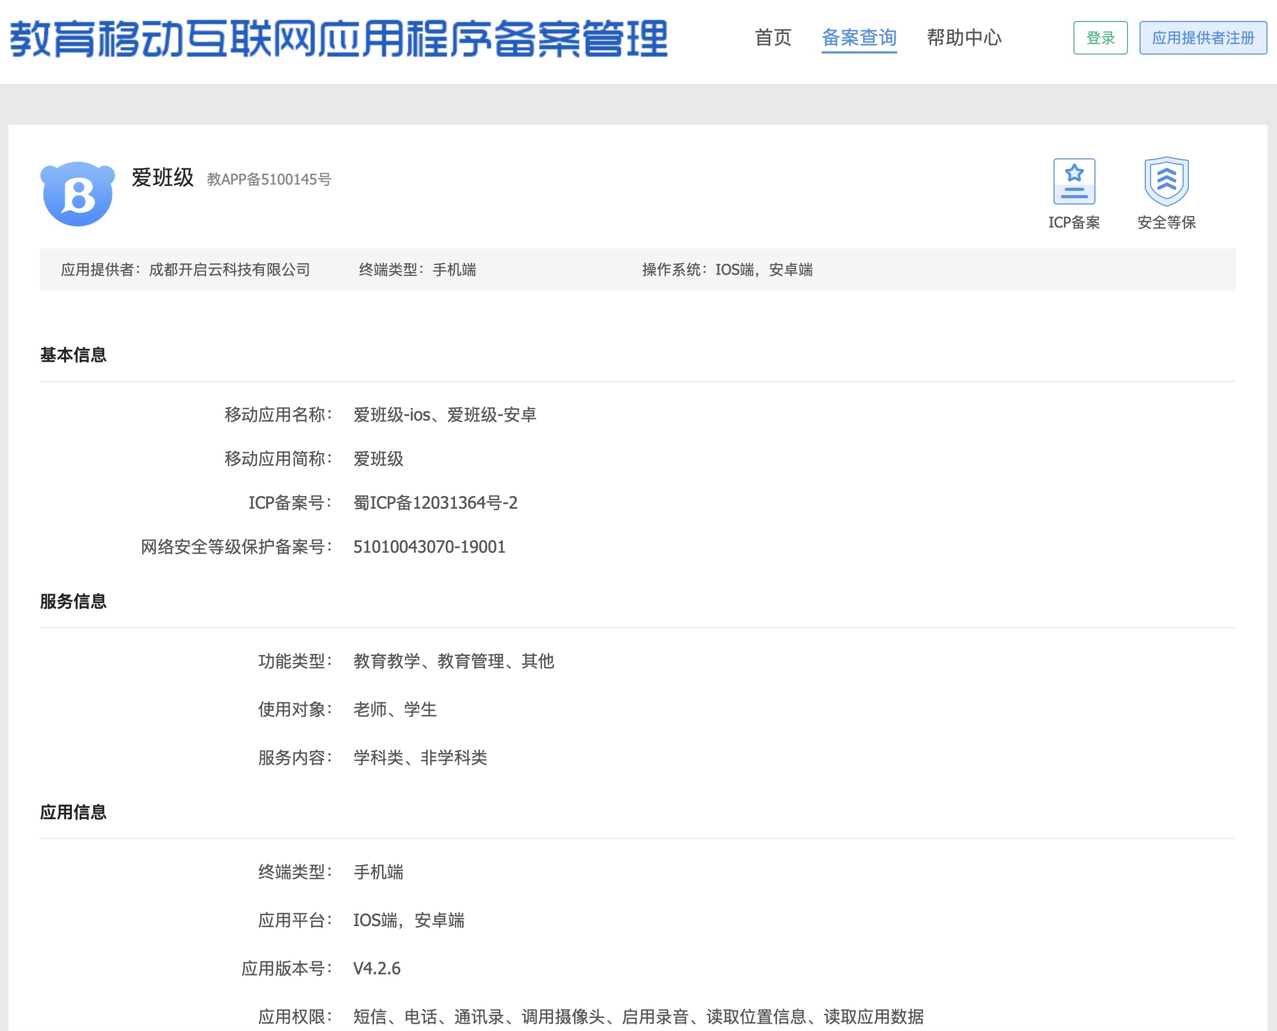Click the 登录 button

1100,38
